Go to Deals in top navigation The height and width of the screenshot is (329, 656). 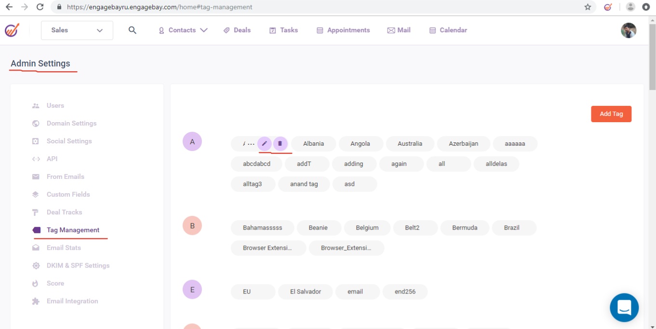coord(237,30)
